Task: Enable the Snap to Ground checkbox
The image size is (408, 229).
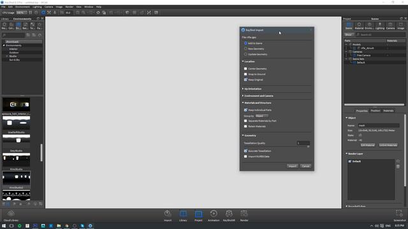Action: [x=245, y=74]
